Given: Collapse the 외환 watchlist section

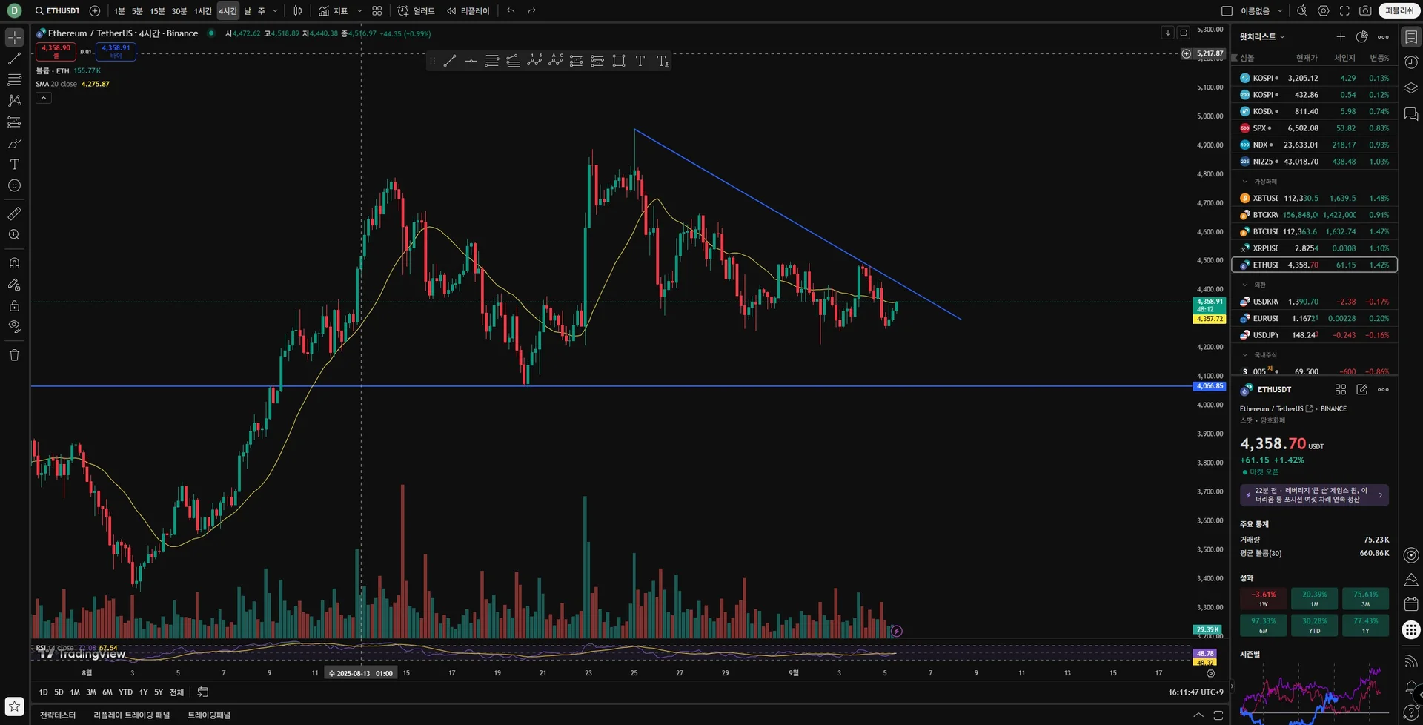Looking at the screenshot, I should [x=1245, y=285].
